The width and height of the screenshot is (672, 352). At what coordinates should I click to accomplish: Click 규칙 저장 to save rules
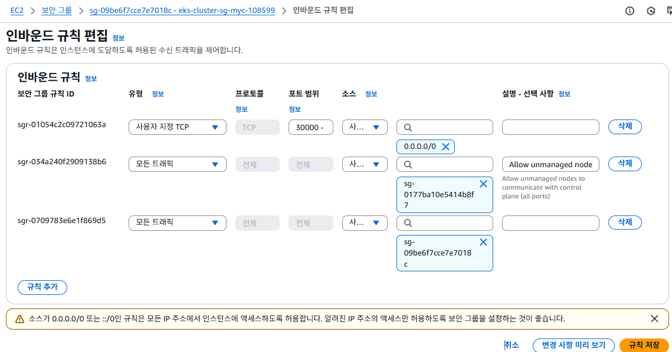[644, 345]
